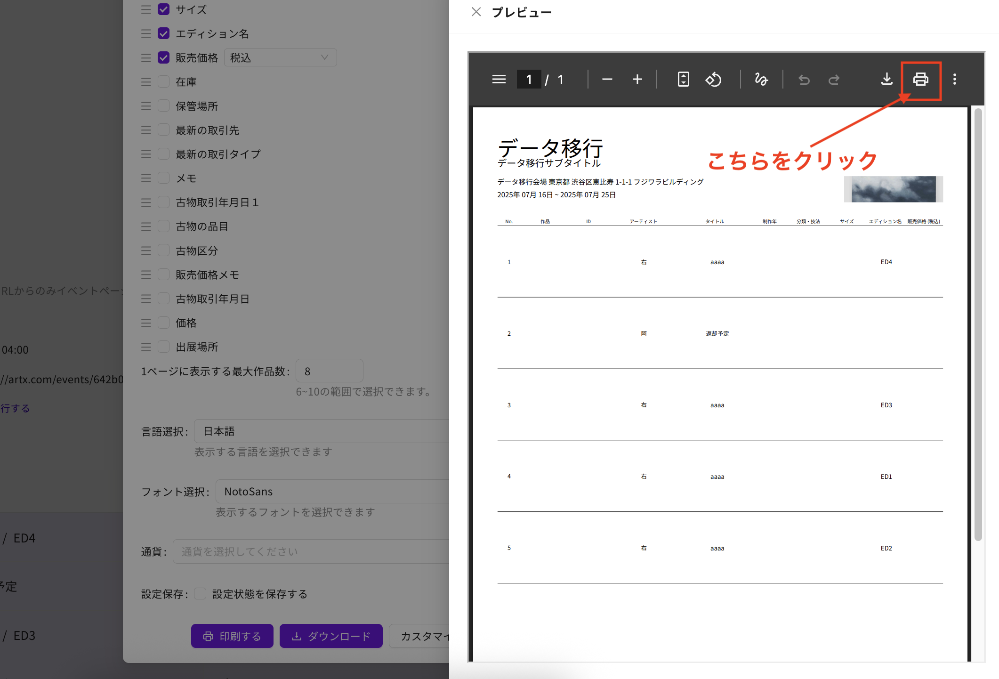Click the max works per page field
Viewport: 999px width, 679px height.
coord(329,372)
